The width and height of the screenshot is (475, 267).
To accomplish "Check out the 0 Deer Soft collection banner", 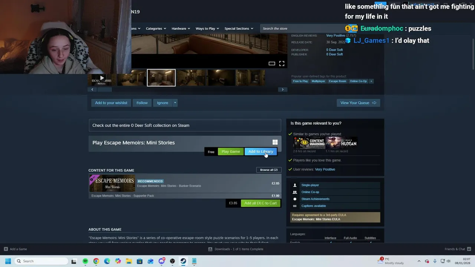I will pyautogui.click(x=185, y=125).
